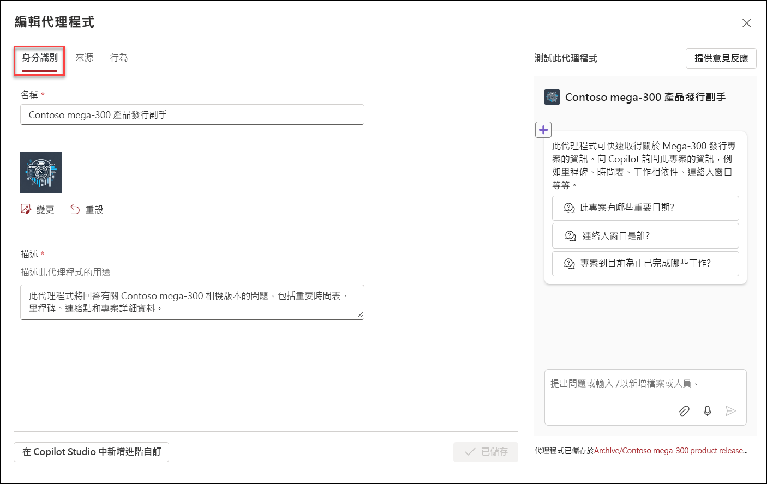Click the 描述此代理程式的用途 hint text
The width and height of the screenshot is (767, 484).
(x=65, y=273)
